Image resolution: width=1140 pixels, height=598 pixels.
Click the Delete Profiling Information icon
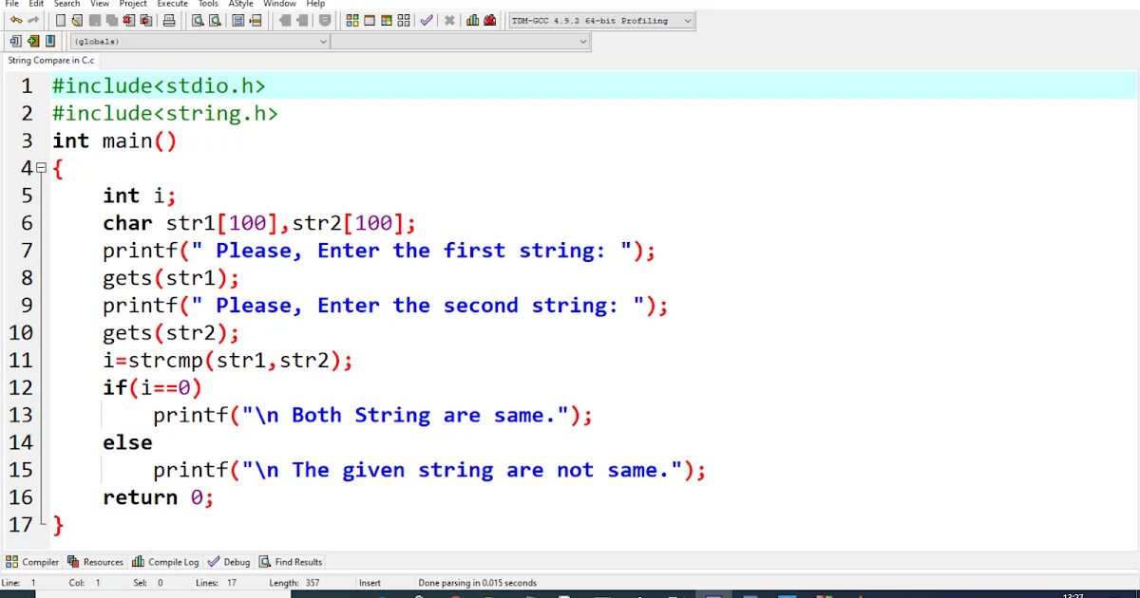click(x=489, y=20)
